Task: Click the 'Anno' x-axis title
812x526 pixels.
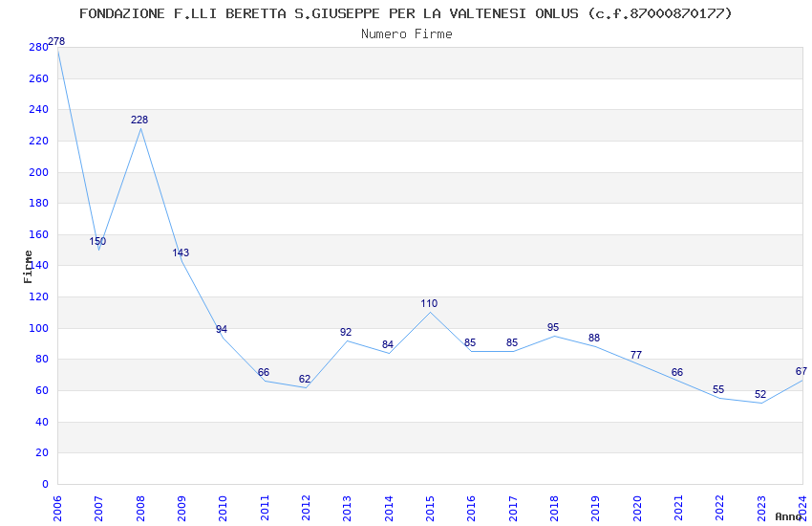Action: pyautogui.click(x=788, y=516)
